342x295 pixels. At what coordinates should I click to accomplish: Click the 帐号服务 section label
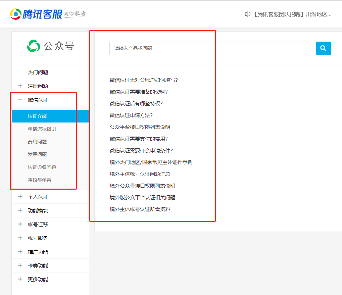click(38, 238)
